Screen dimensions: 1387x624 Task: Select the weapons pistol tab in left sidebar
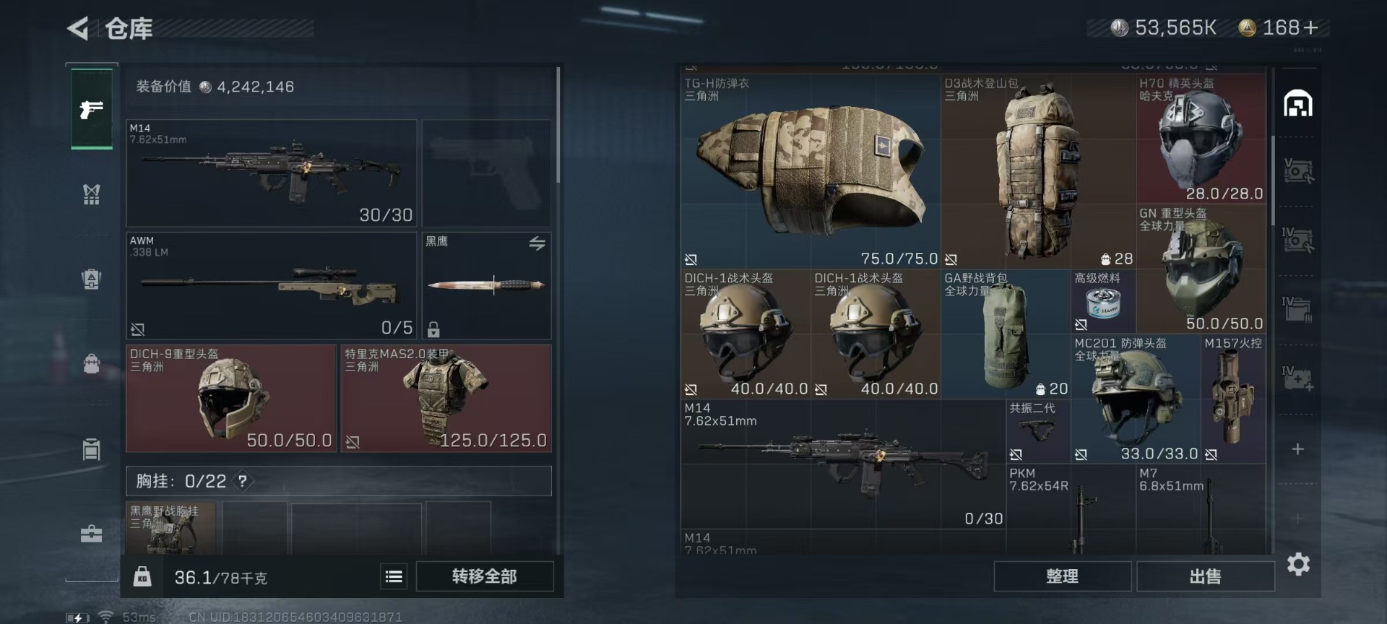pyautogui.click(x=92, y=109)
